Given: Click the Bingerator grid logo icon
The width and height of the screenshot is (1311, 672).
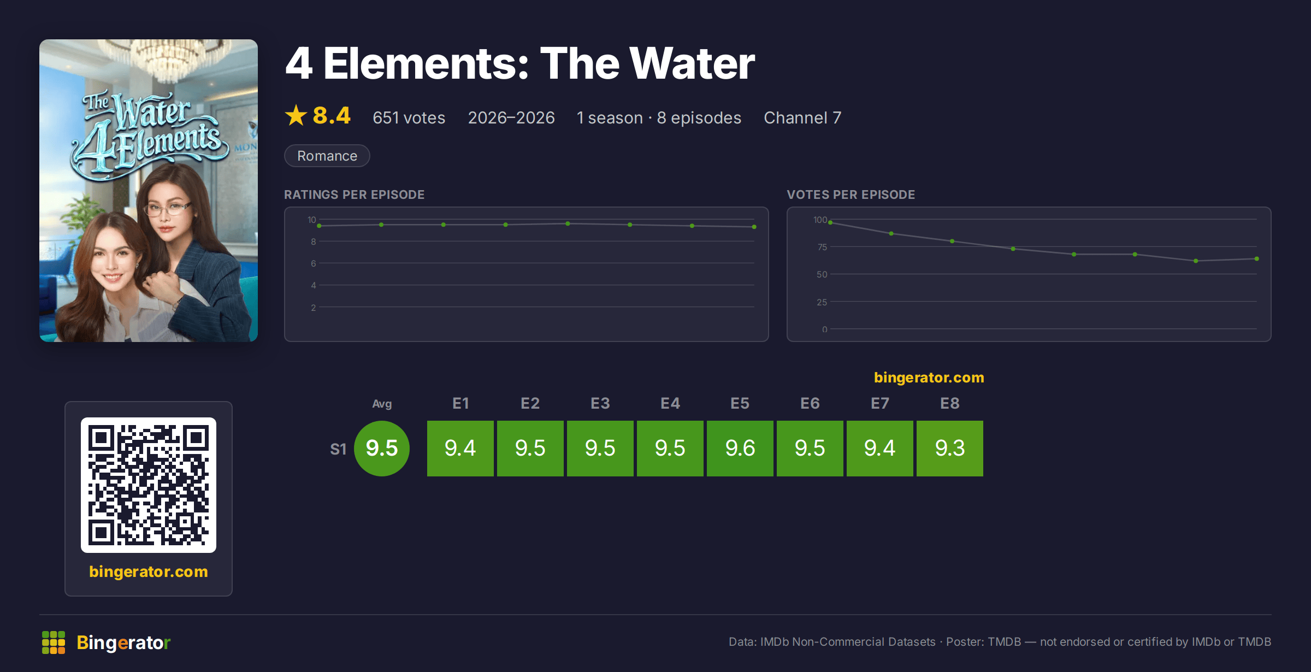Looking at the screenshot, I should [x=54, y=642].
